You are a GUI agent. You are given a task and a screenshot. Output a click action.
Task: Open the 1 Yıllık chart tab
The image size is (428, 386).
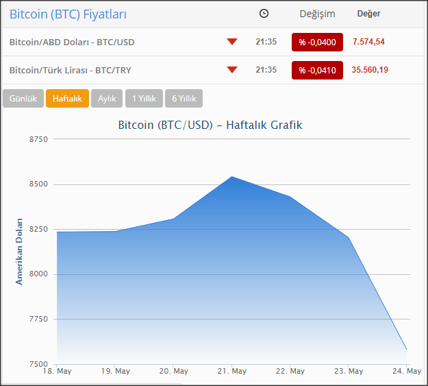[x=144, y=99]
